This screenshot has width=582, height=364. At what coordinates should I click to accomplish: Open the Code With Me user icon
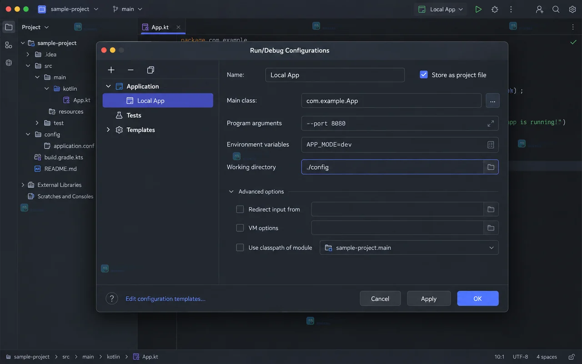(x=539, y=9)
